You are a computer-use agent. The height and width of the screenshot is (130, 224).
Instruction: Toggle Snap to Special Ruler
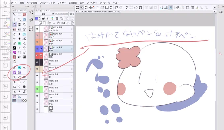click(x=166, y=7)
